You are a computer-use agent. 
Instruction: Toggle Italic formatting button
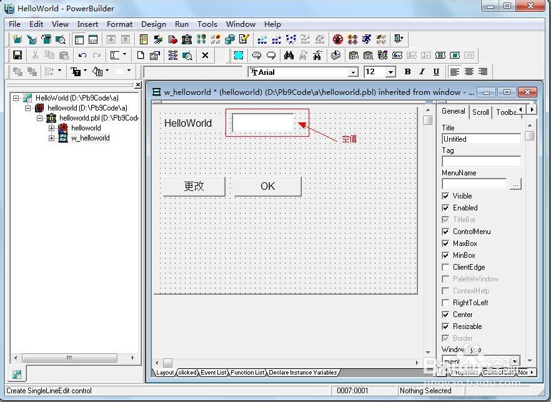point(422,72)
